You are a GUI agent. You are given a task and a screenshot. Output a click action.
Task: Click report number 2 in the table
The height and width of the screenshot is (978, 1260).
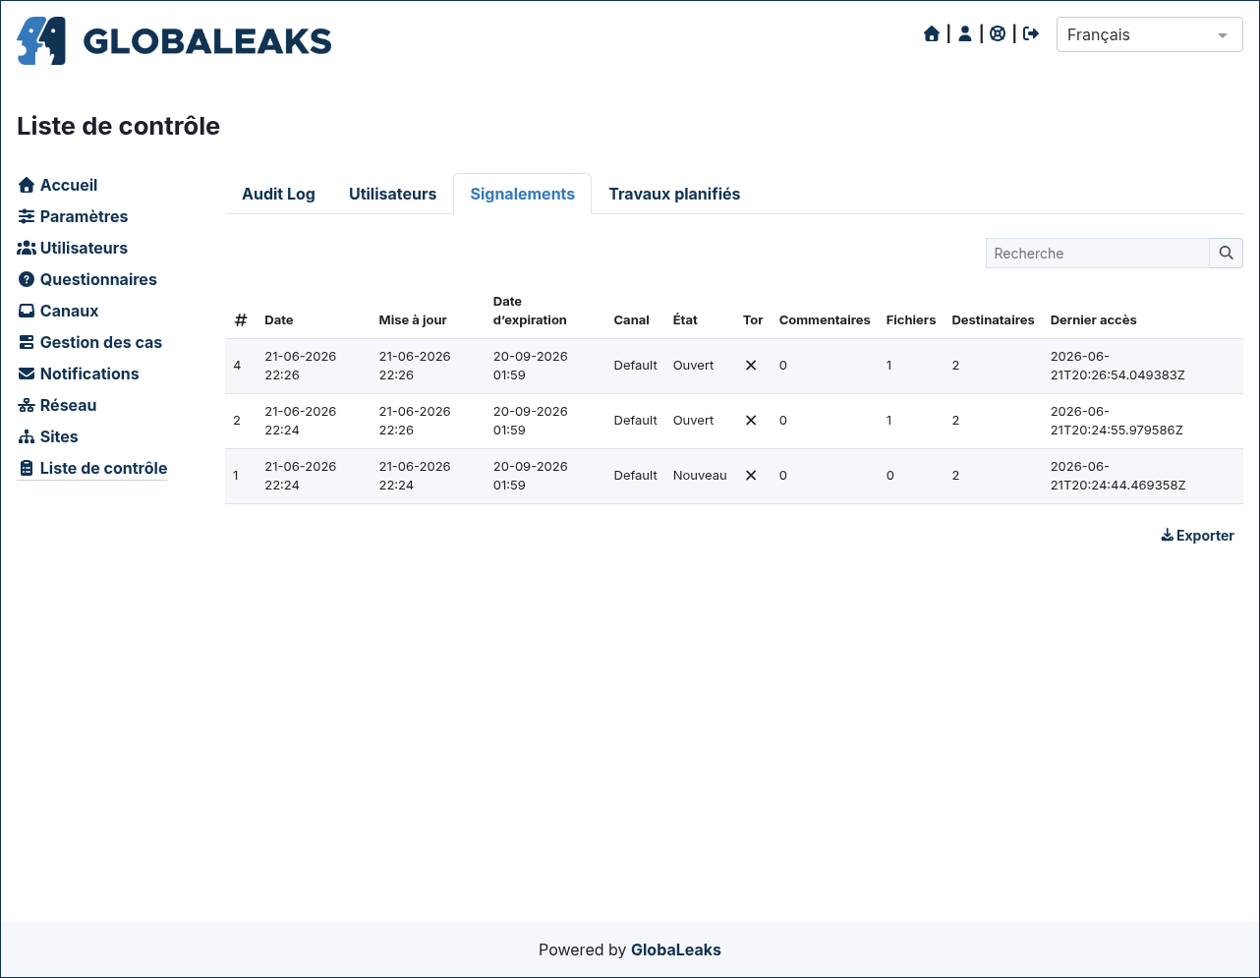click(x=237, y=420)
